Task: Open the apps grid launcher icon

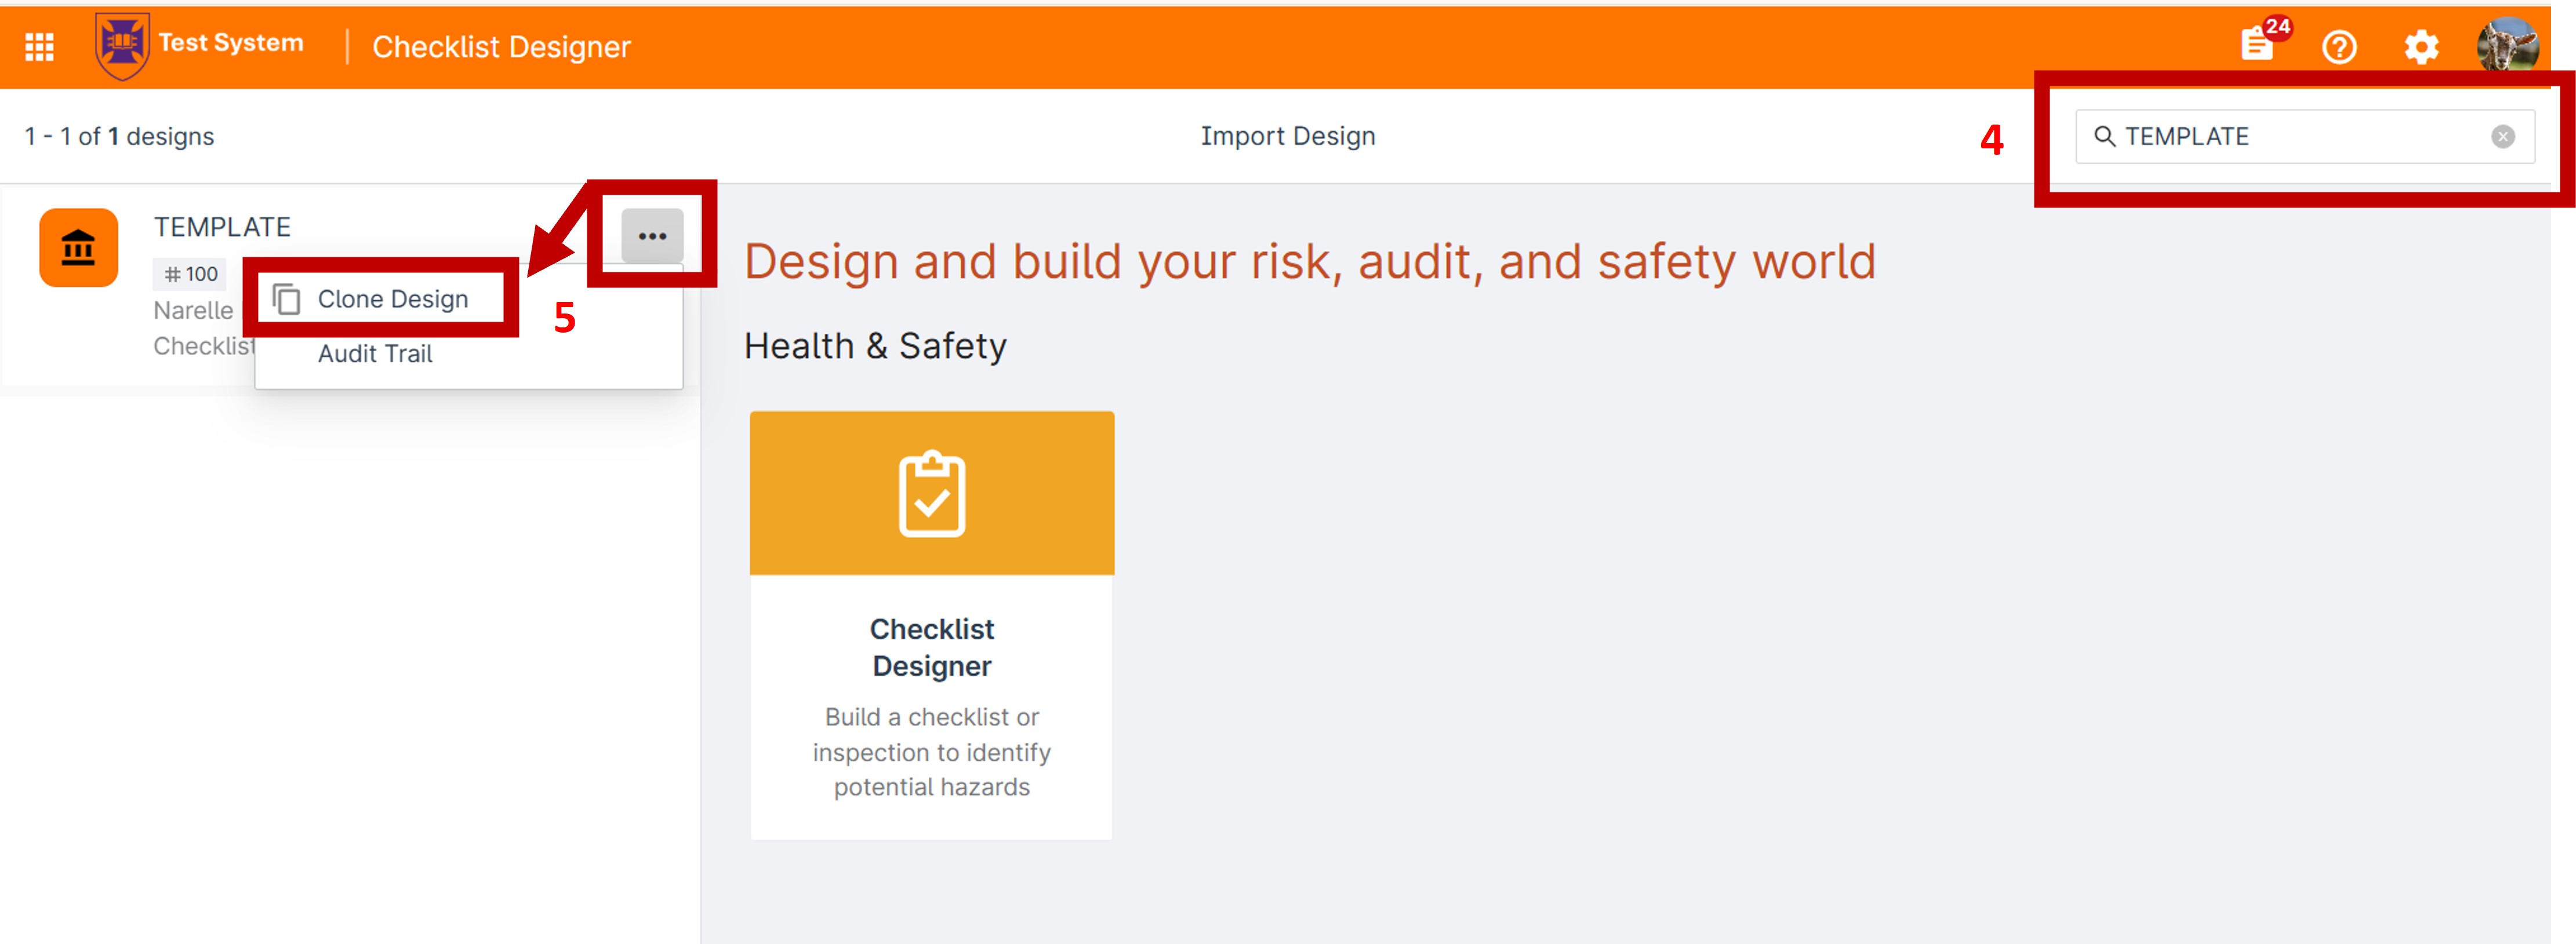Action: click(x=39, y=47)
